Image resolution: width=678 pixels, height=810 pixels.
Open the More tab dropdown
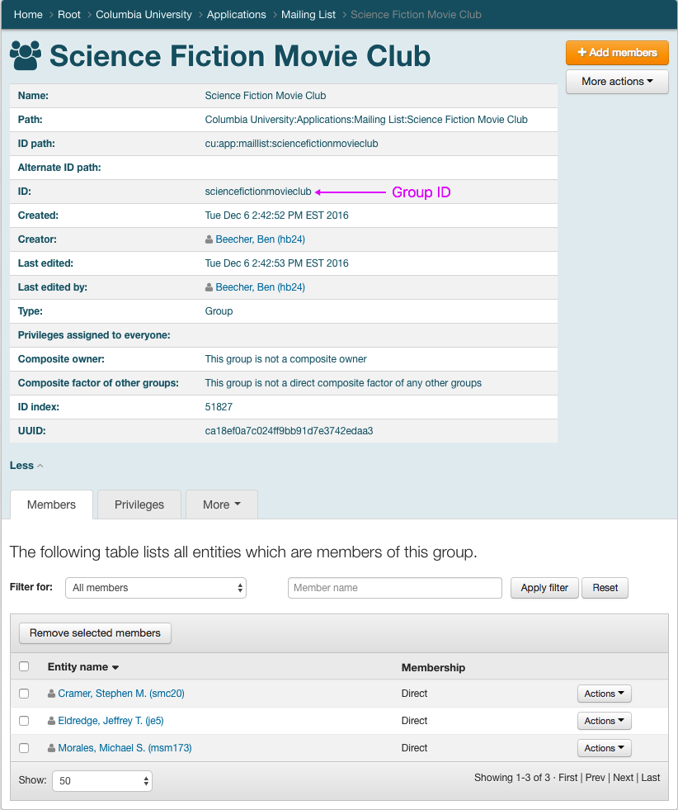[222, 504]
